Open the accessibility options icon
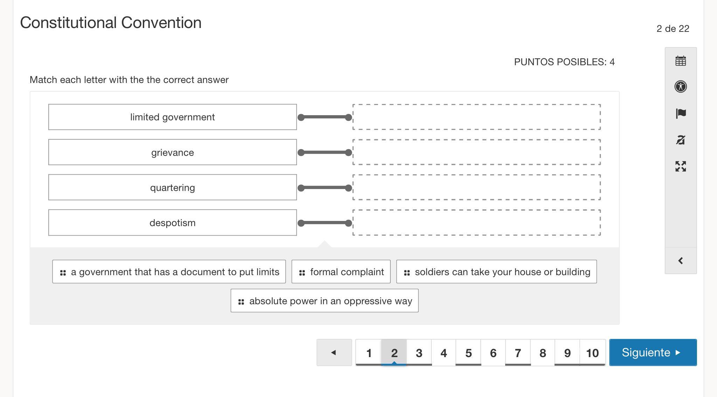Image resolution: width=717 pixels, height=397 pixels. (x=681, y=86)
